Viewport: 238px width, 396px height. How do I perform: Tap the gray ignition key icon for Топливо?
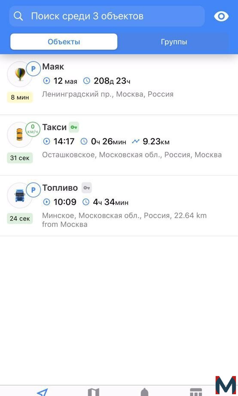click(x=86, y=188)
